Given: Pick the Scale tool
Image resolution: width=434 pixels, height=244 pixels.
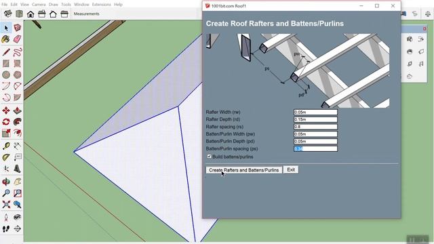Looking at the screenshot, I should pos(6,133).
